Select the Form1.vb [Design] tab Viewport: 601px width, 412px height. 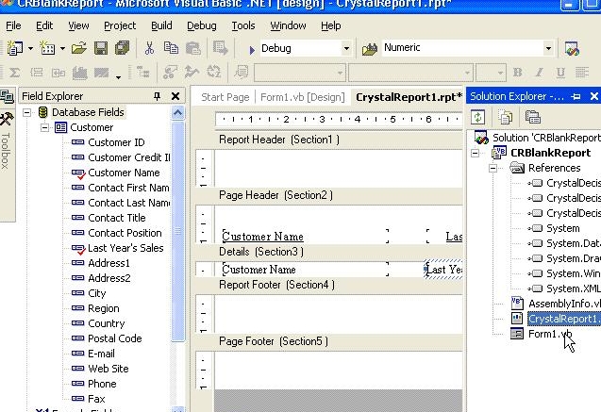[301, 97]
